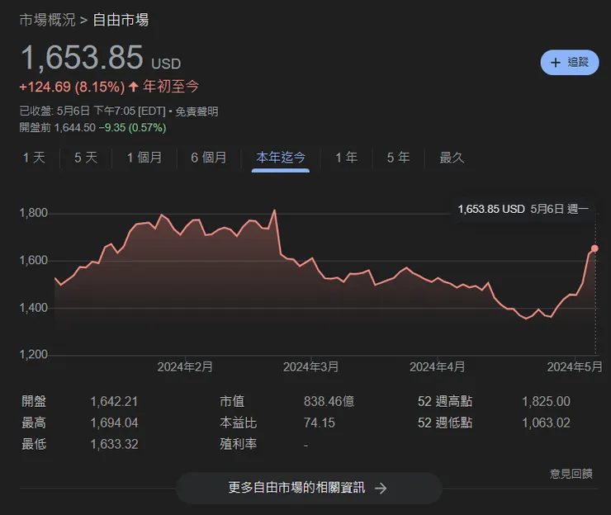
Task: Select the 本年迄今 tab
Action: (x=281, y=158)
